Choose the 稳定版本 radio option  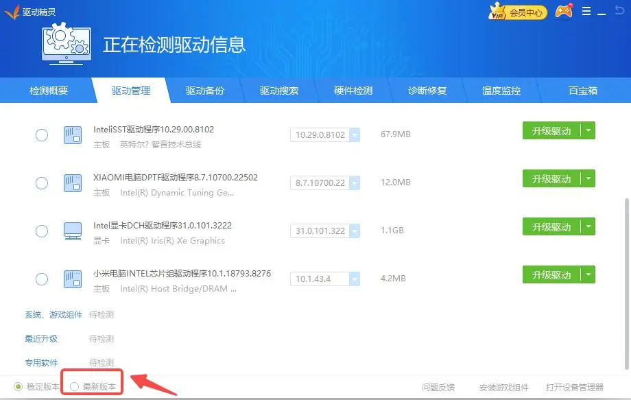point(19,387)
